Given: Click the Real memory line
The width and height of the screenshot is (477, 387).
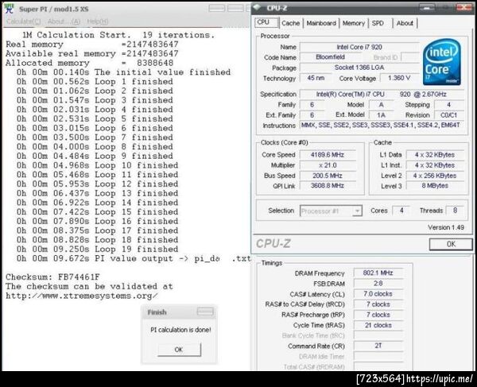Looking at the screenshot, I should [x=92, y=45].
